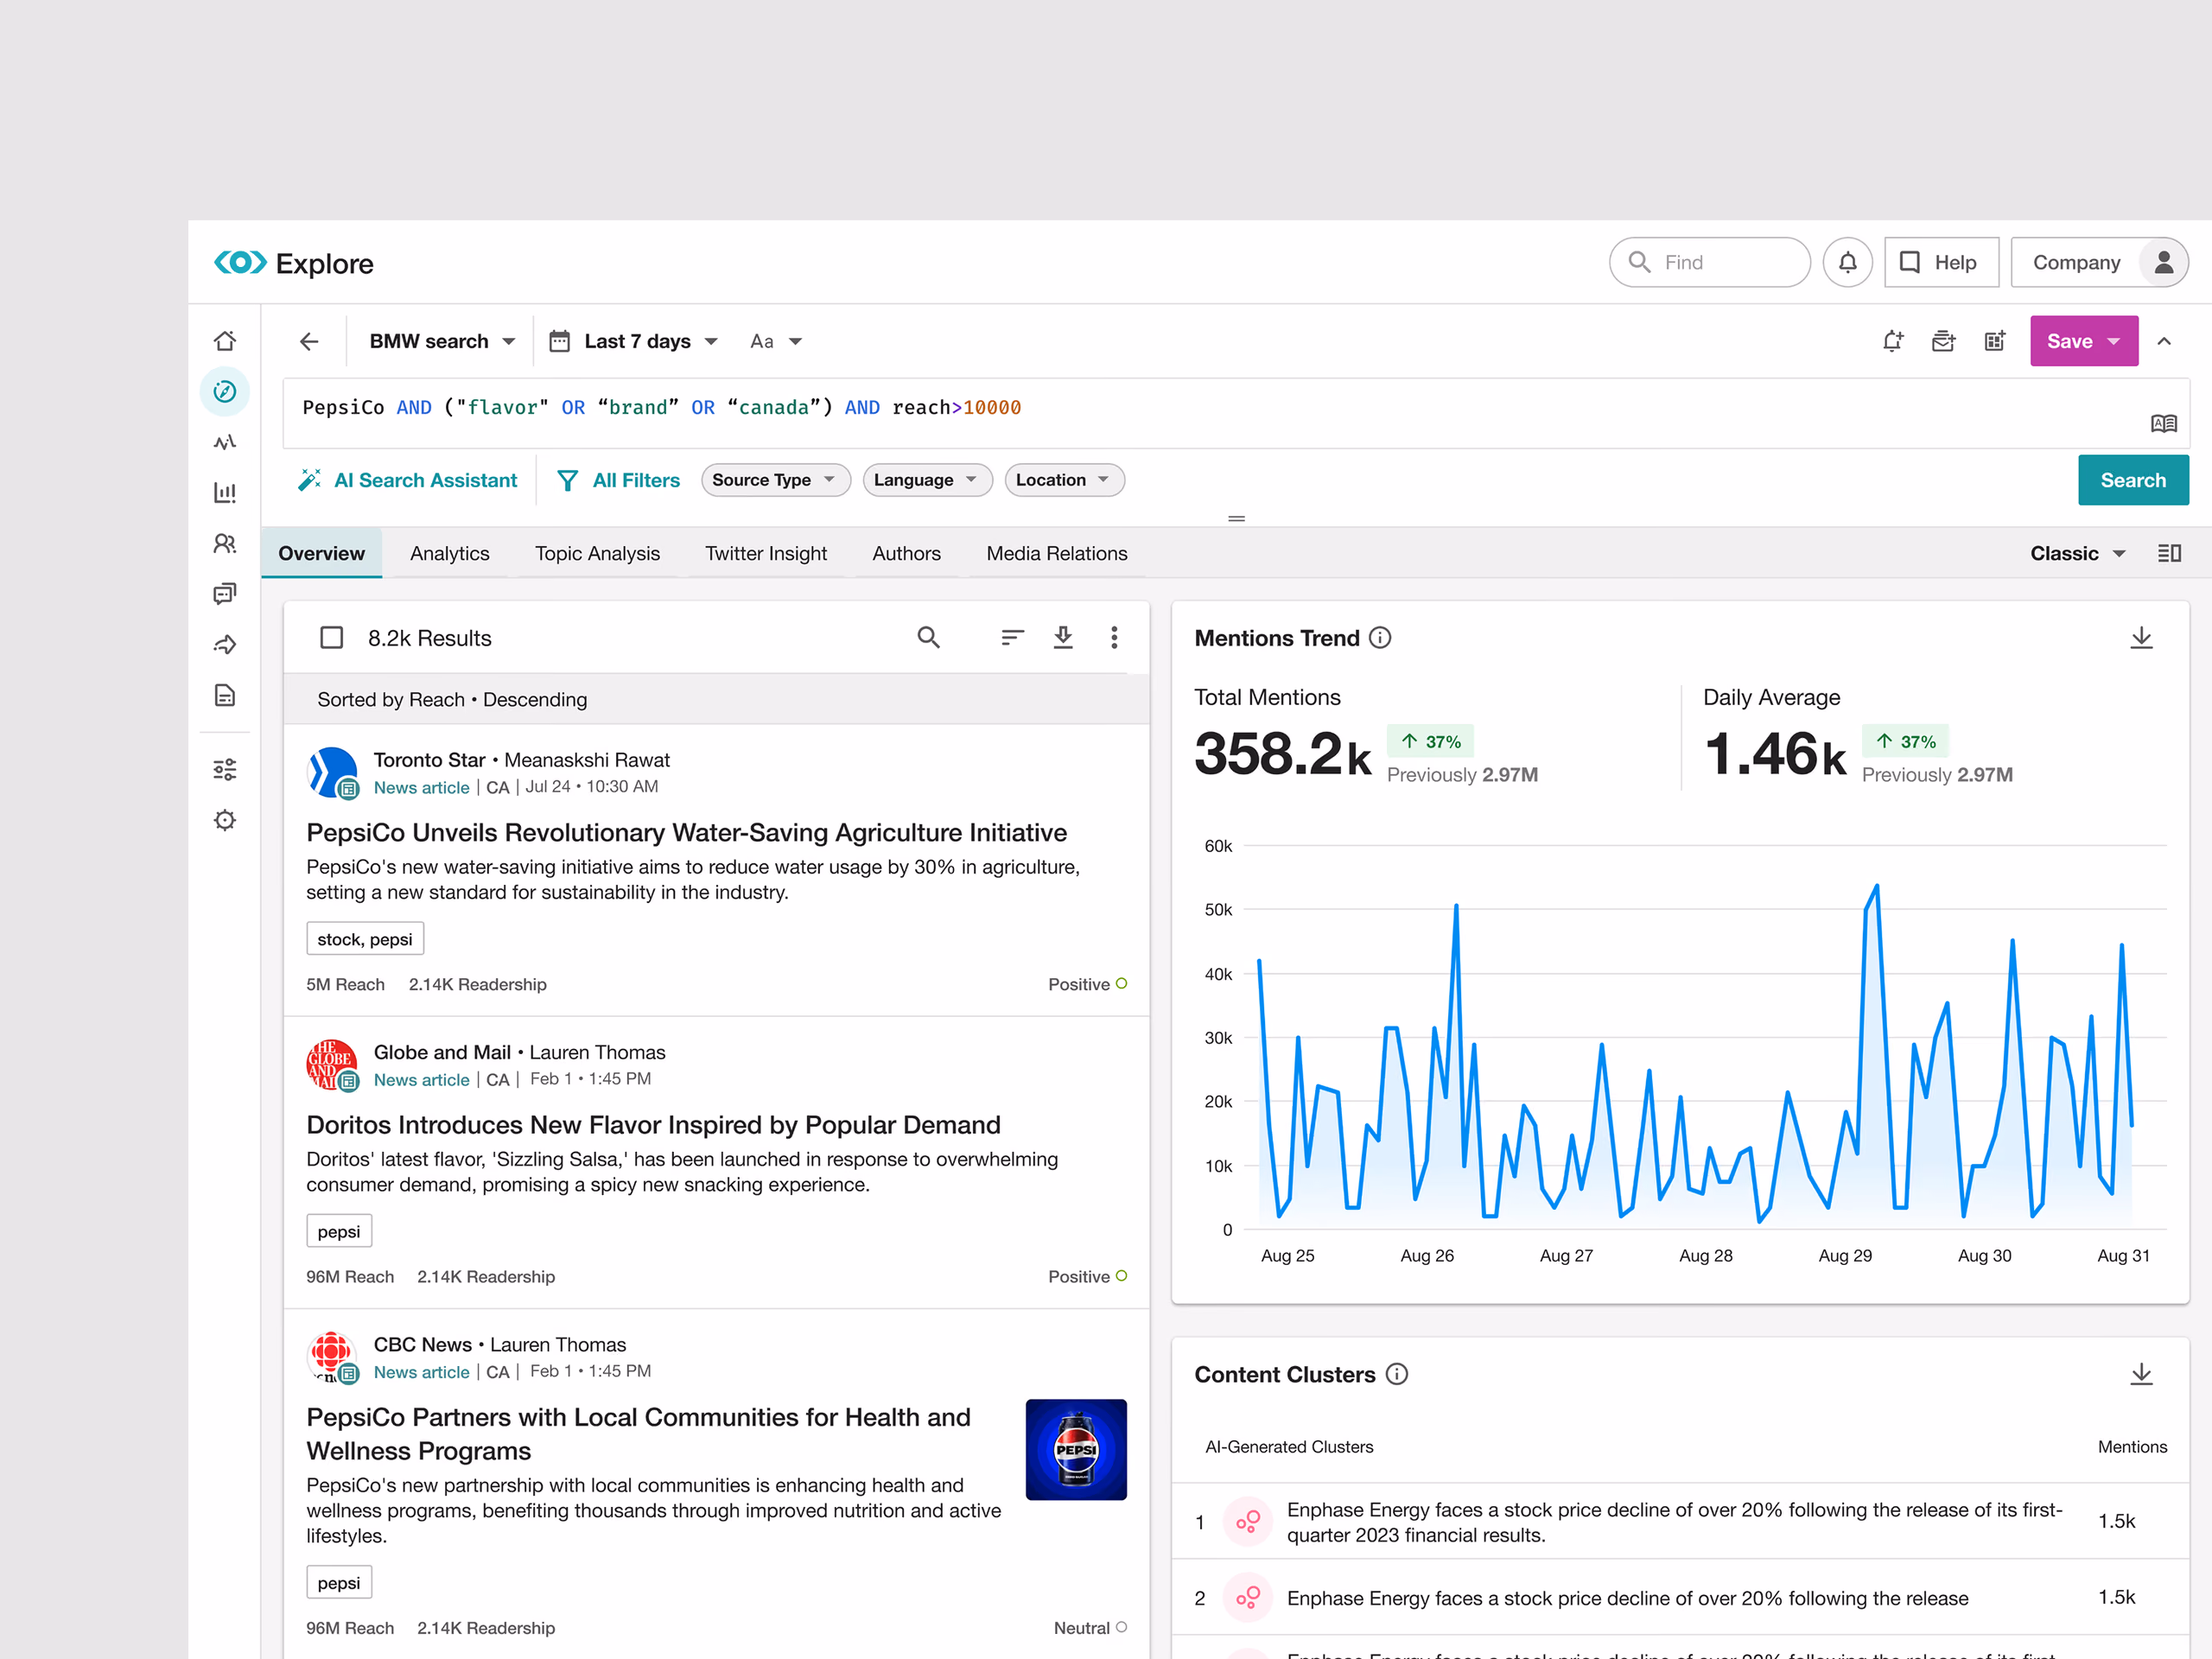The image size is (2212, 1659).
Task: Download the Content Clusters data
Action: [x=2141, y=1373]
